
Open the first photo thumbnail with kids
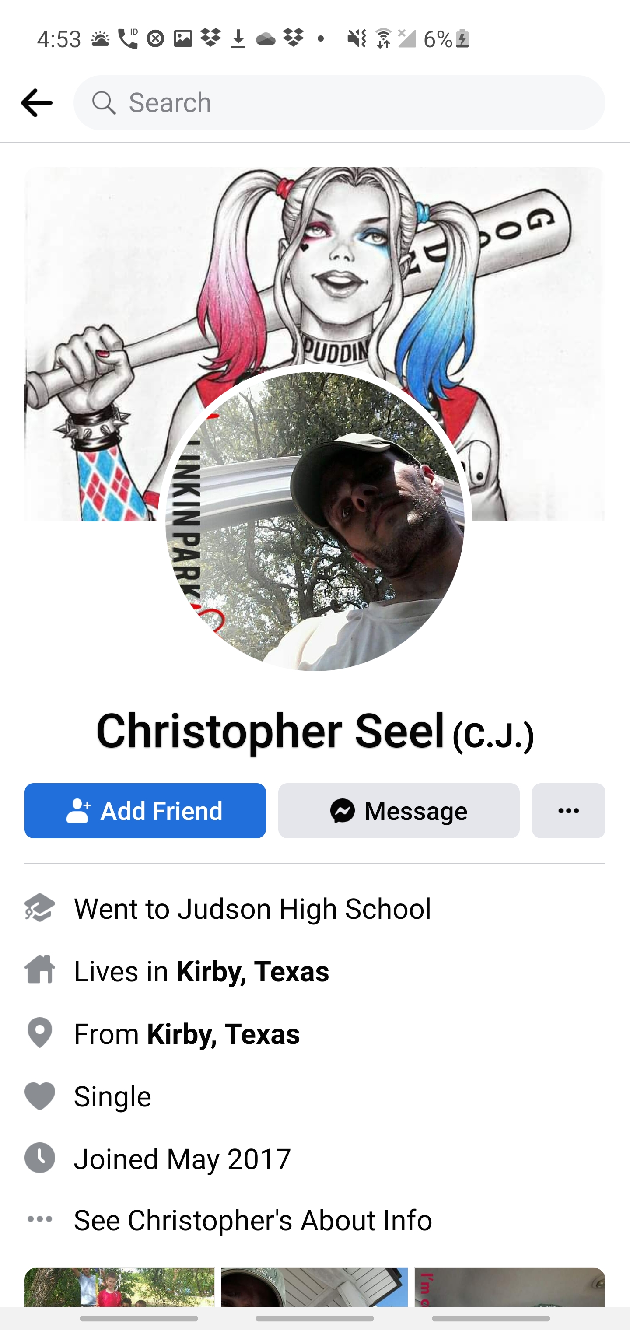119,1287
